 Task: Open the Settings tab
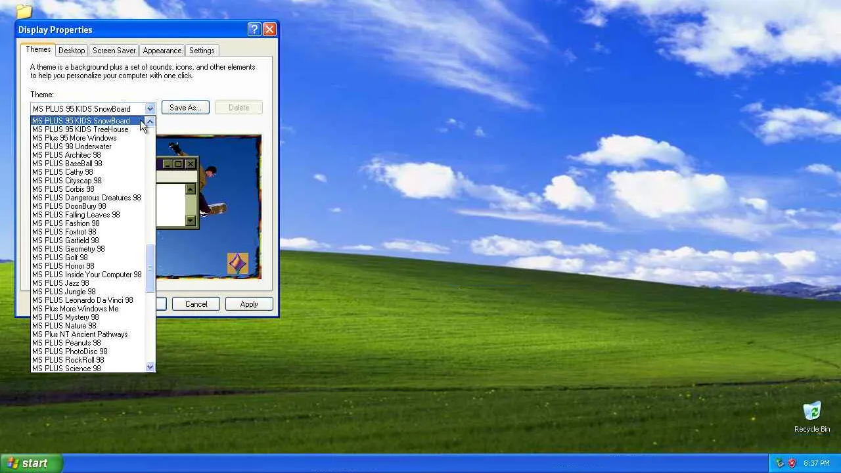click(x=202, y=51)
